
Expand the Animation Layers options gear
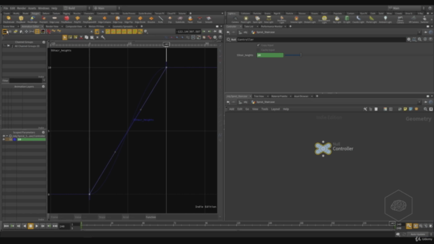click(43, 87)
